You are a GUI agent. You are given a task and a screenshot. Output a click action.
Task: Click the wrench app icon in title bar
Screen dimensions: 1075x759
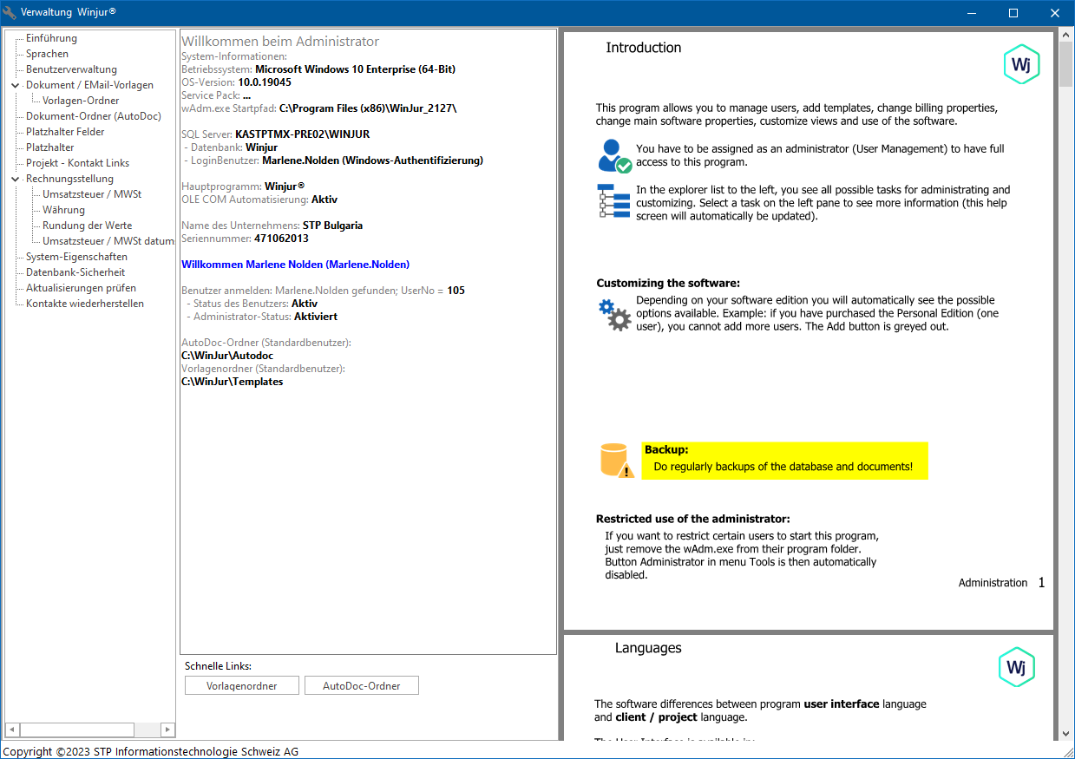point(10,13)
